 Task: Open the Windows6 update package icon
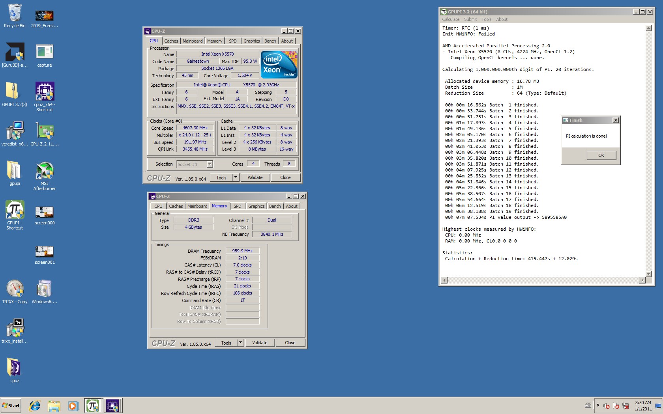(44, 292)
